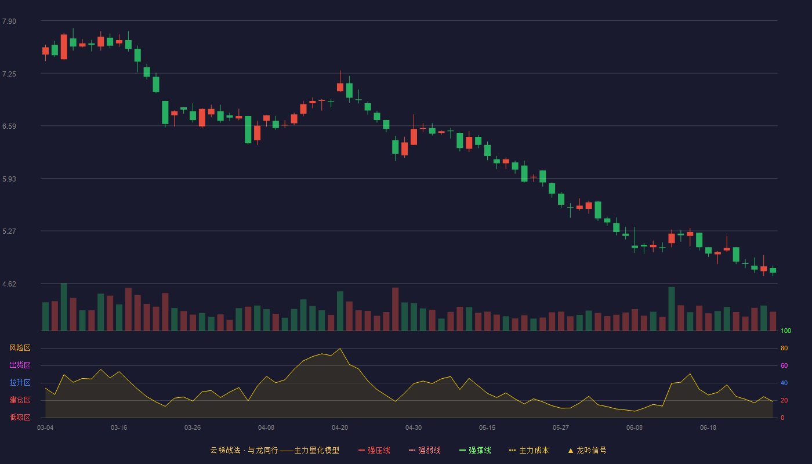Click the 04-30 date label
Image resolution: width=812 pixels, height=464 pixels.
pyautogui.click(x=414, y=427)
